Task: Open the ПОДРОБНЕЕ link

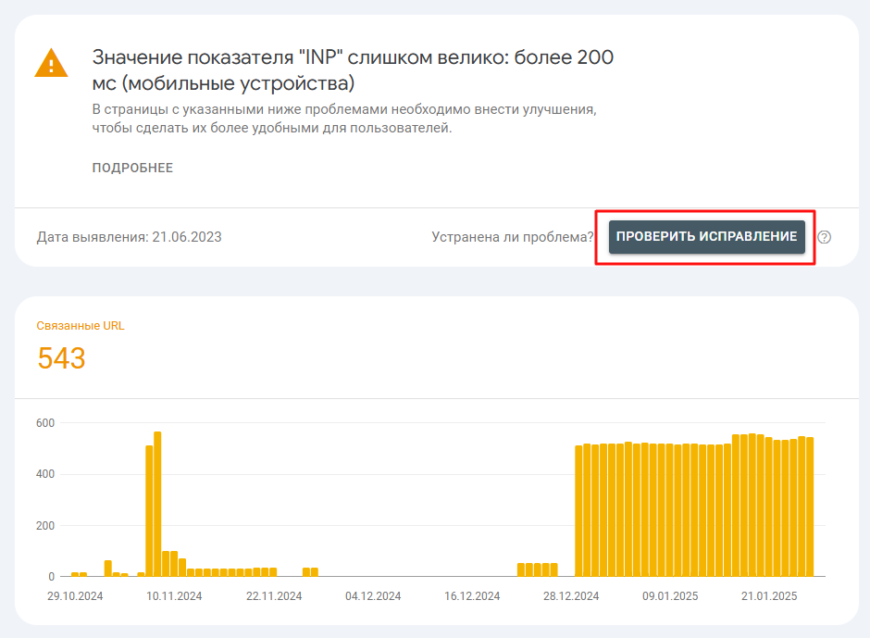Action: pos(132,168)
